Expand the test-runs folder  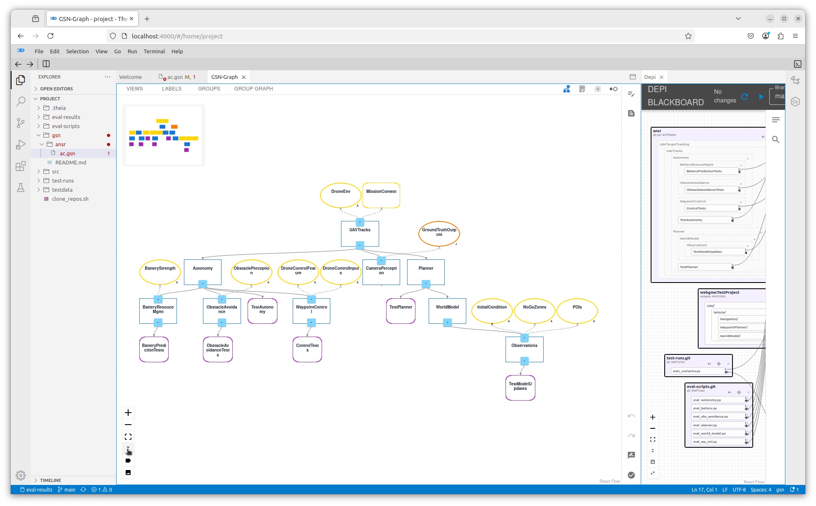coord(38,181)
